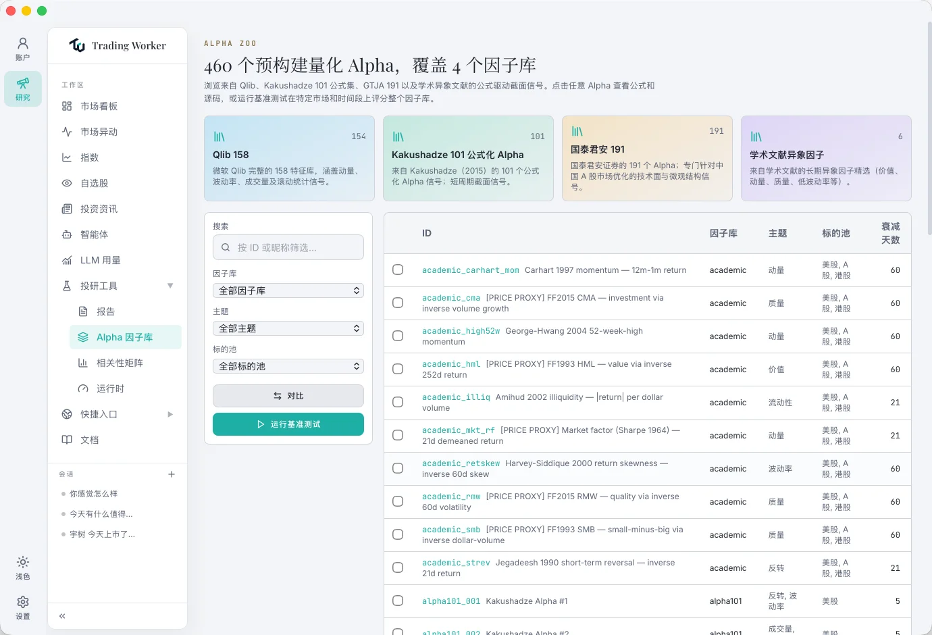Click the 文档 book icon

click(67, 440)
